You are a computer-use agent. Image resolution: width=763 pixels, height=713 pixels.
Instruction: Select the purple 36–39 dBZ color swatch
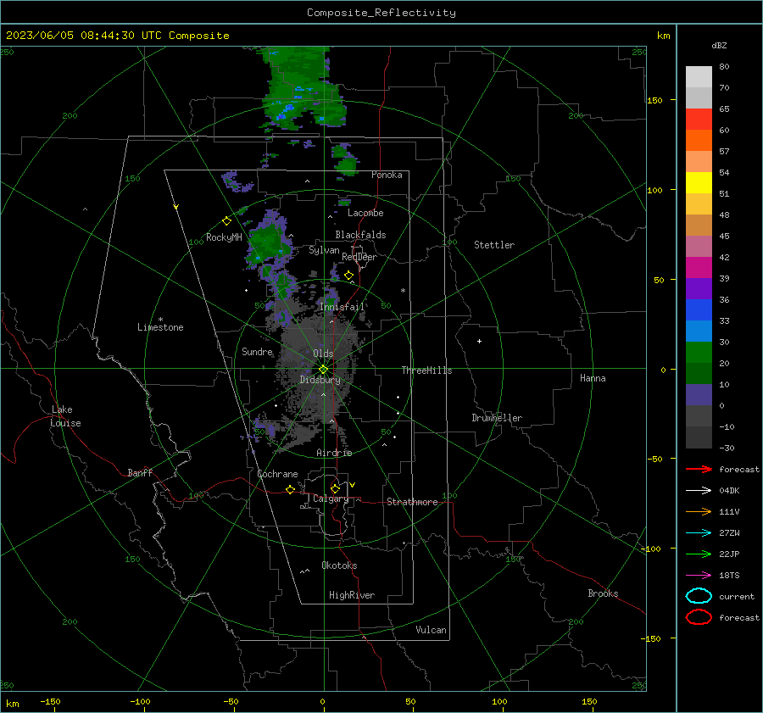[x=699, y=288]
